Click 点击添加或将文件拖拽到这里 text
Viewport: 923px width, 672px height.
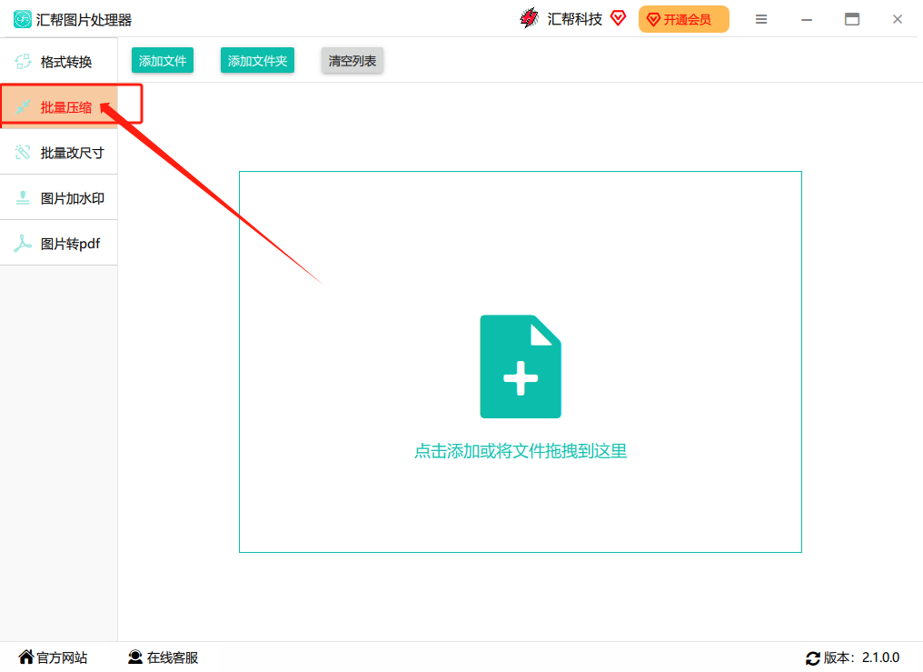coord(521,451)
